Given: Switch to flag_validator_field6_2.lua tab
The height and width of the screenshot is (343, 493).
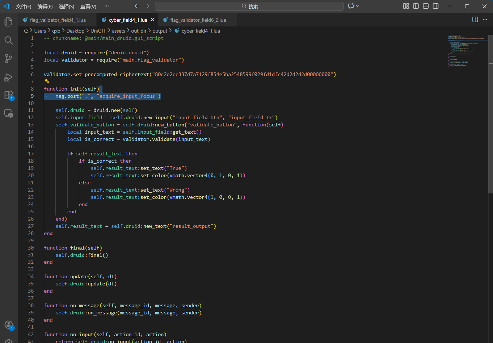Looking at the screenshot, I should tap(198, 20).
